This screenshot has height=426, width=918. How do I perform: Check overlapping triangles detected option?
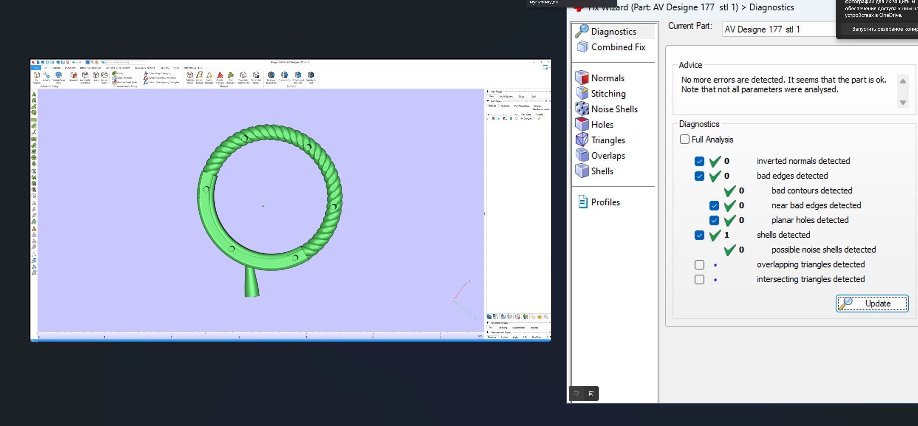tap(699, 265)
